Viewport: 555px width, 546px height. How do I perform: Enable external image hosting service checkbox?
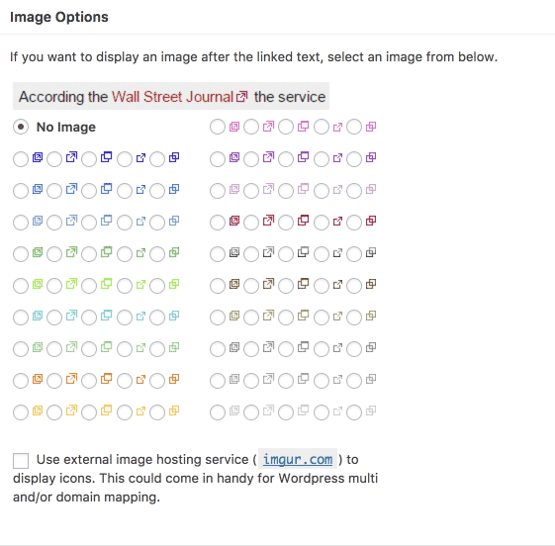coord(21,461)
